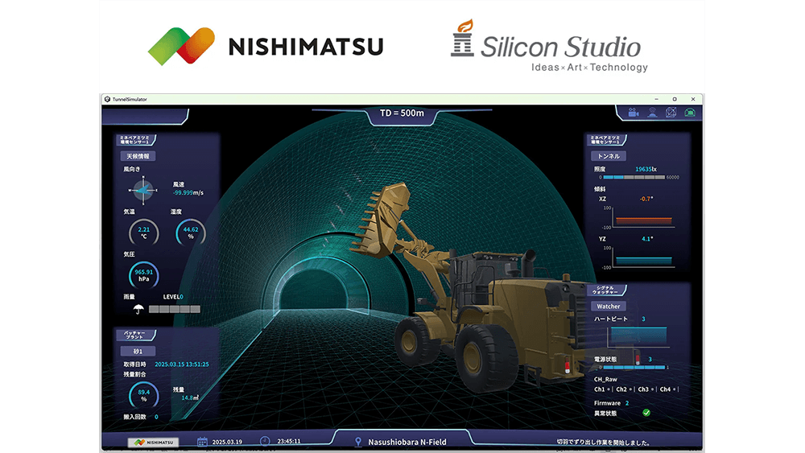
Task: Click the TD = 500m distance label
Action: pyautogui.click(x=402, y=113)
